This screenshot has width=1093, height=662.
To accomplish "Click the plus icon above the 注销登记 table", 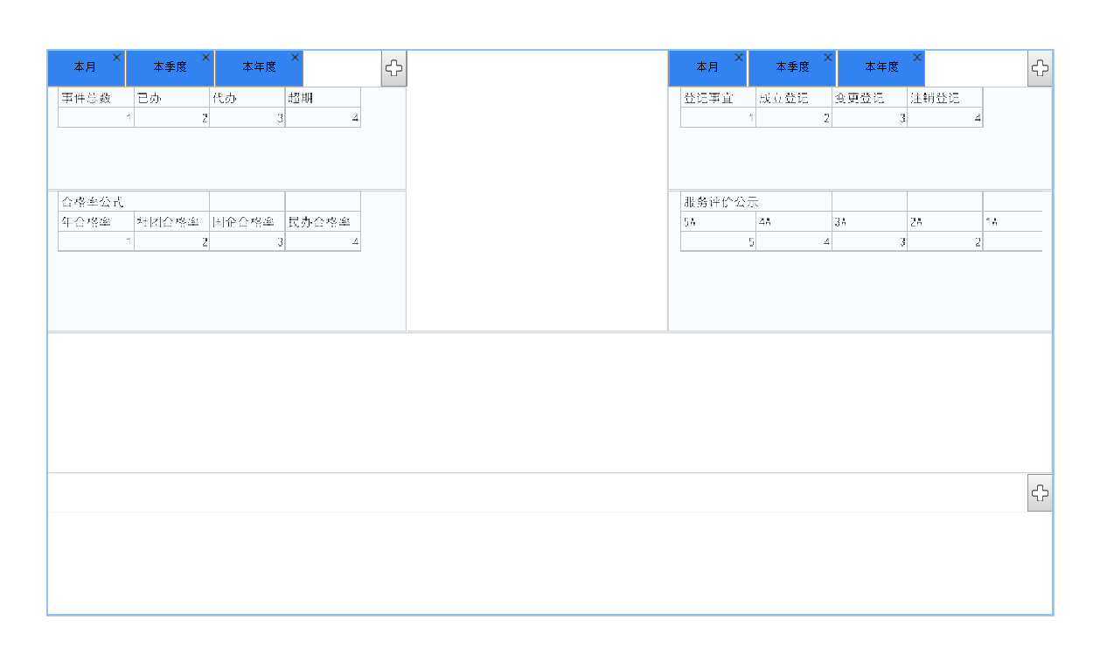I will pos(1040,68).
